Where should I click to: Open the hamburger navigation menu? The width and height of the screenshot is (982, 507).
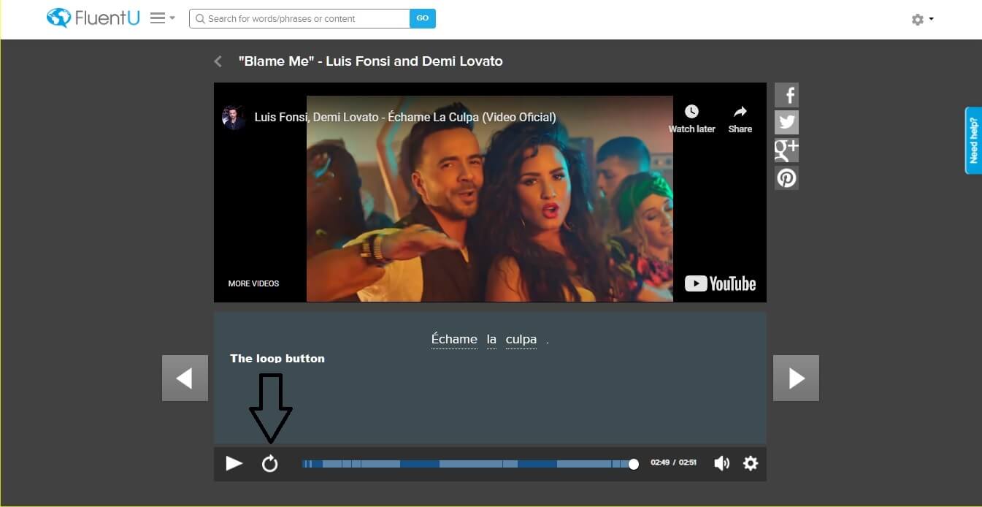(162, 18)
